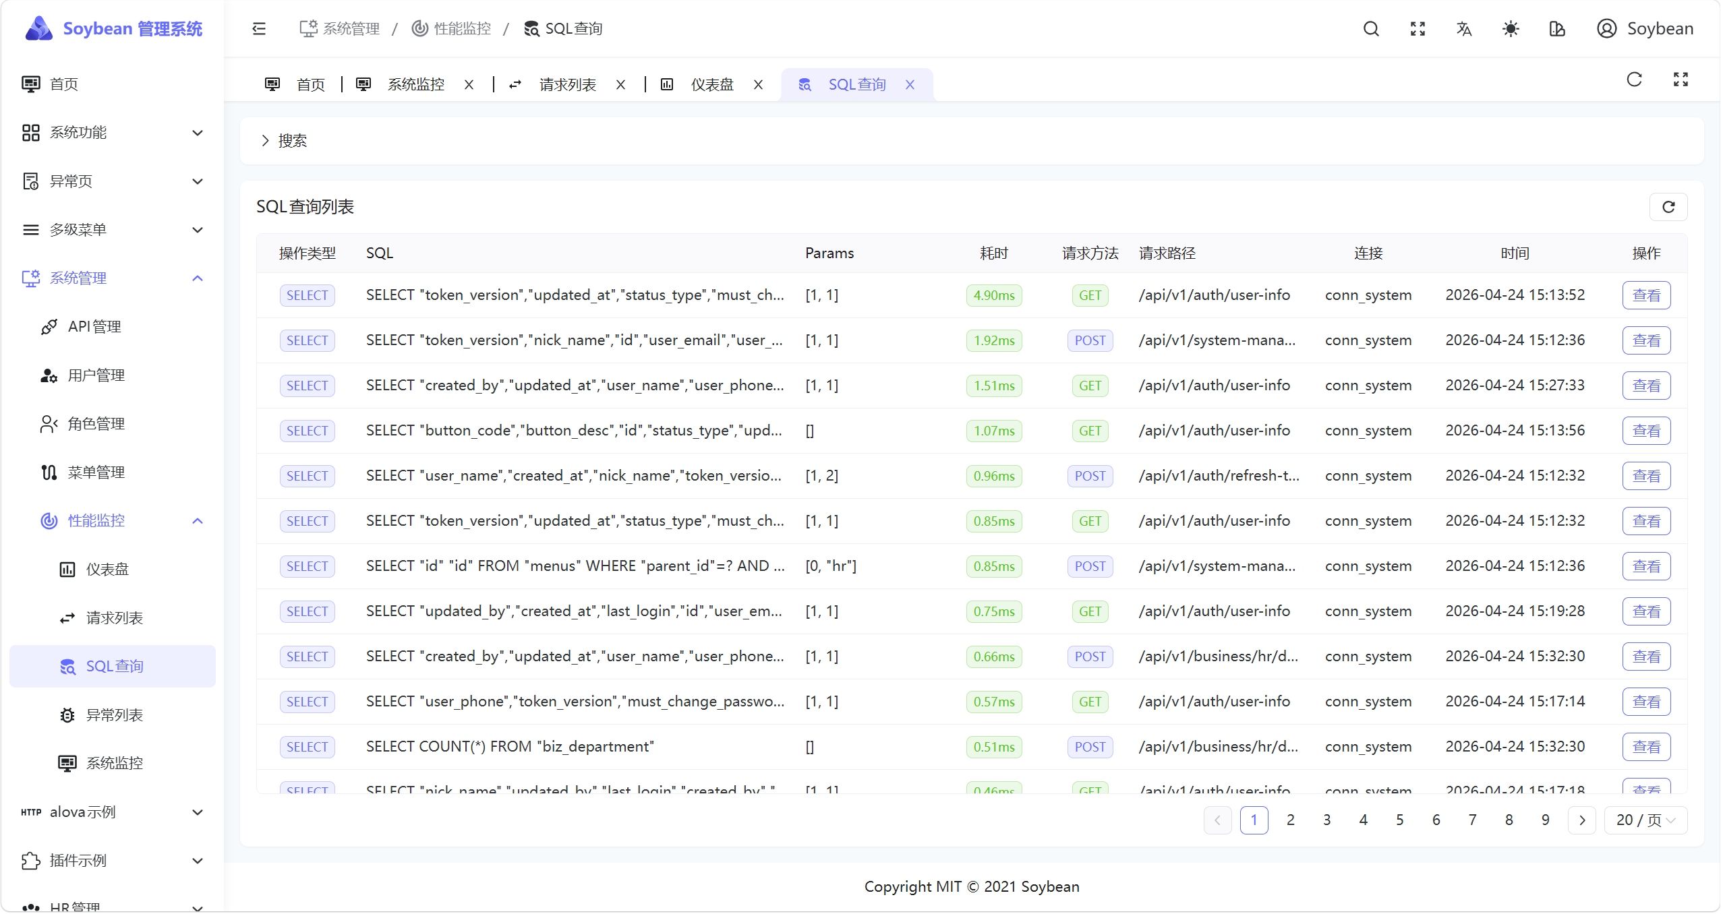Open theme layout configuration icon
This screenshot has height=914, width=1723.
(x=1557, y=29)
